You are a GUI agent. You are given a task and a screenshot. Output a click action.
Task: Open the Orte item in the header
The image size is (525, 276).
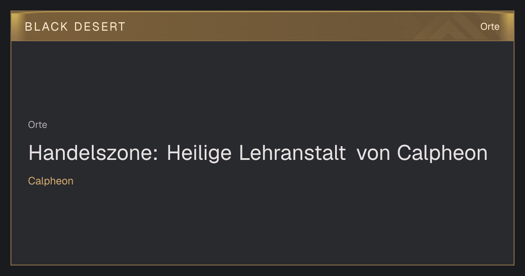(490, 27)
